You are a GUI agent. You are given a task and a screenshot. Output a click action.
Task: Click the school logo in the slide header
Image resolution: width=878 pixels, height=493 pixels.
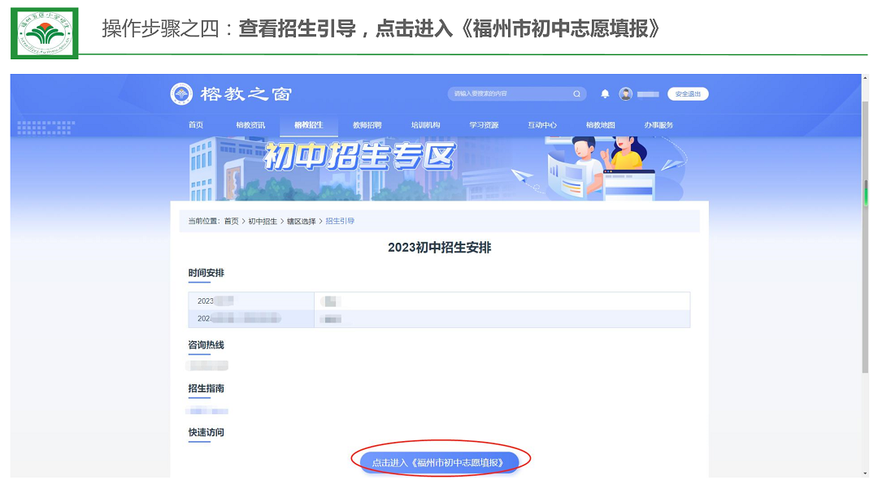coord(44,32)
